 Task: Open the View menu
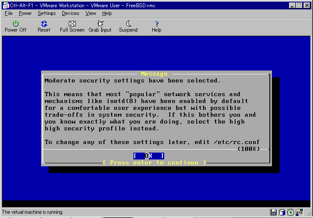coord(91,13)
